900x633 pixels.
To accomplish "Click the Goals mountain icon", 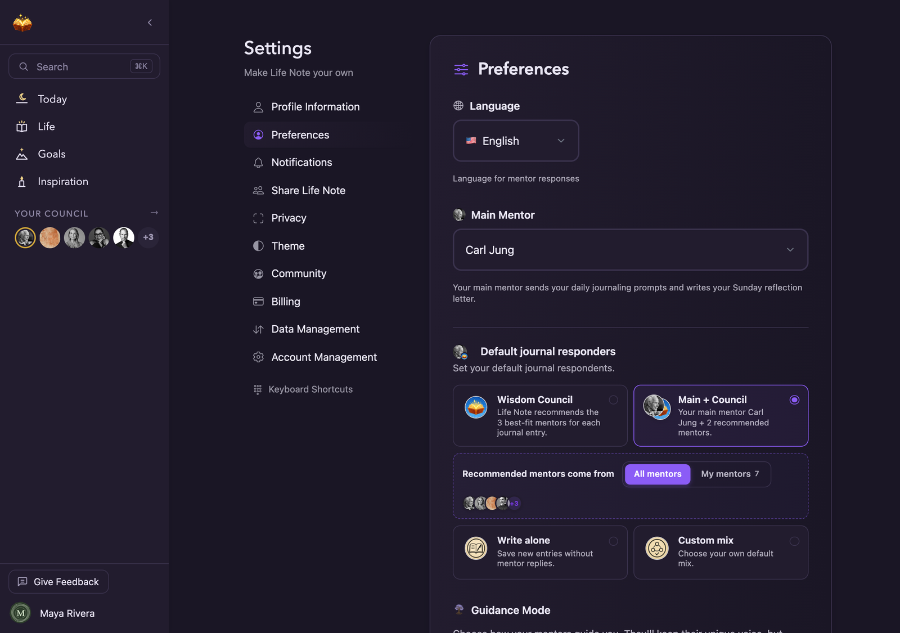I will point(22,154).
